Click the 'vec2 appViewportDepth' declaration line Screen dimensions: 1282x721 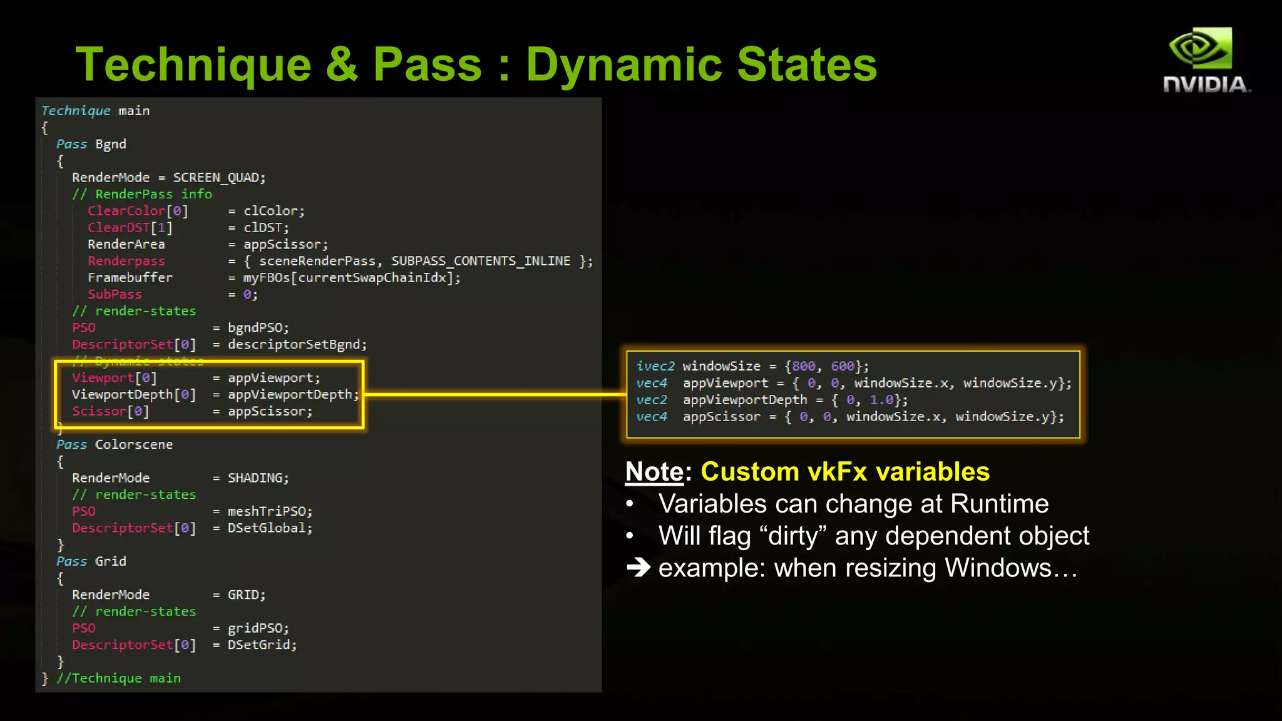(772, 400)
